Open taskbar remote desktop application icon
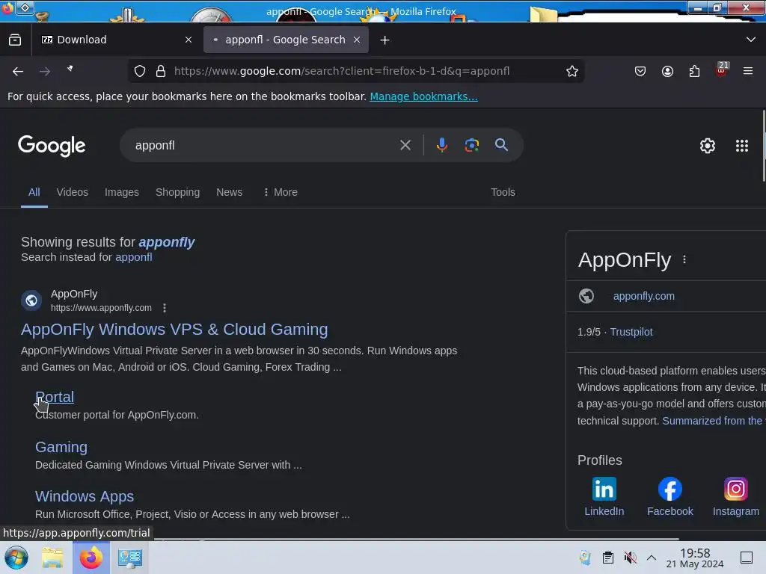The height and width of the screenshot is (574, 766). tap(130, 558)
